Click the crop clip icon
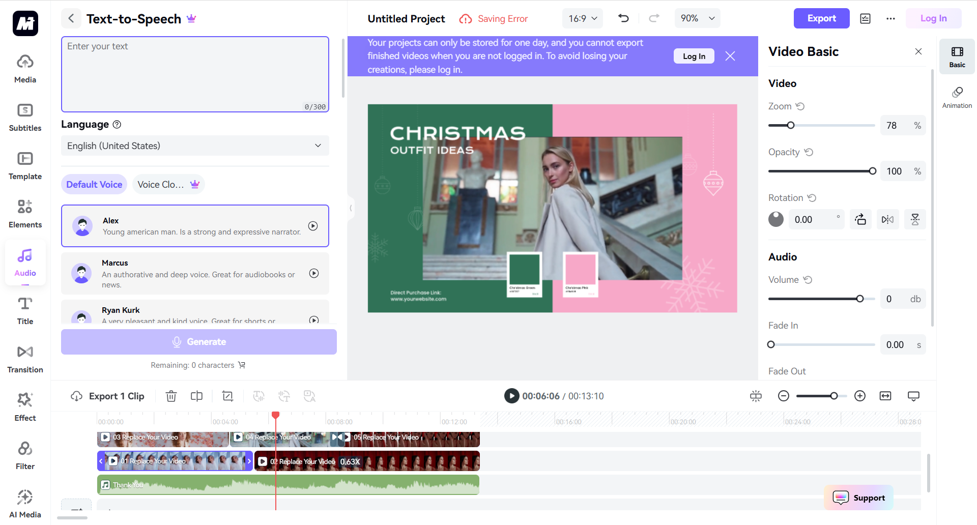Screen dimensions: 977x525 pos(227,396)
